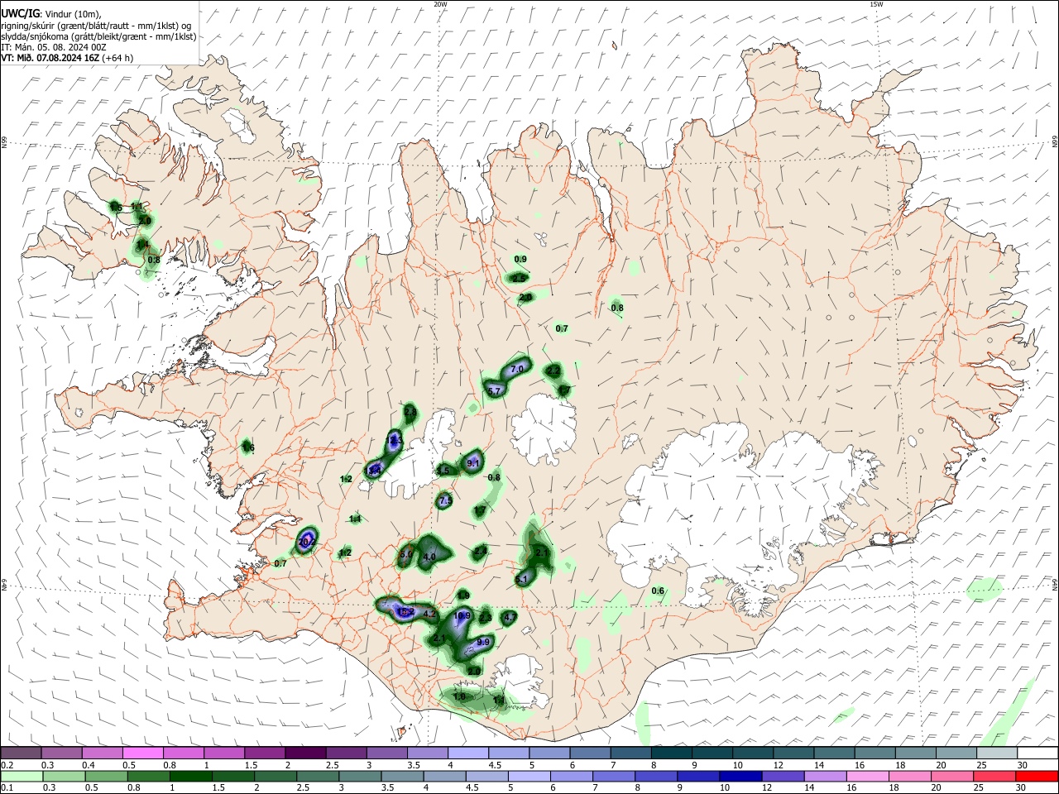
Task: Click the 7.5 precipitation value label
Action: click(x=445, y=501)
